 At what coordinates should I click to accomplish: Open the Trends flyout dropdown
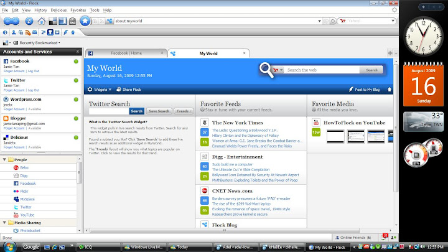[184, 111]
